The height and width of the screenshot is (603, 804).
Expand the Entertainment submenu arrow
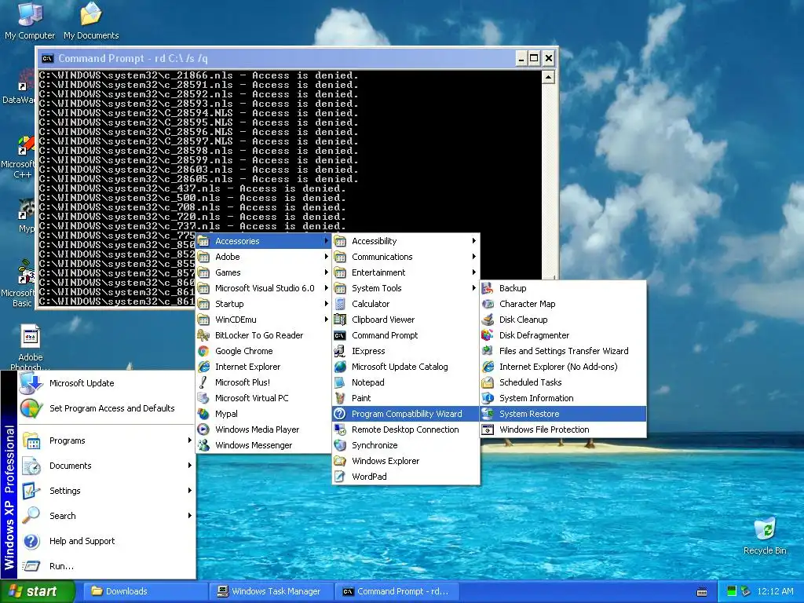pos(473,272)
